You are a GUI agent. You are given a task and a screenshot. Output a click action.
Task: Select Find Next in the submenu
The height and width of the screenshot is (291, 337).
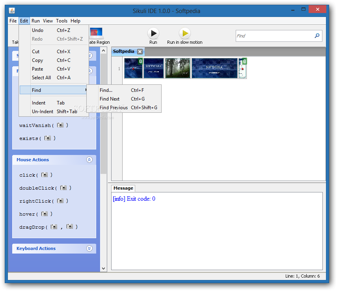[x=124, y=99]
